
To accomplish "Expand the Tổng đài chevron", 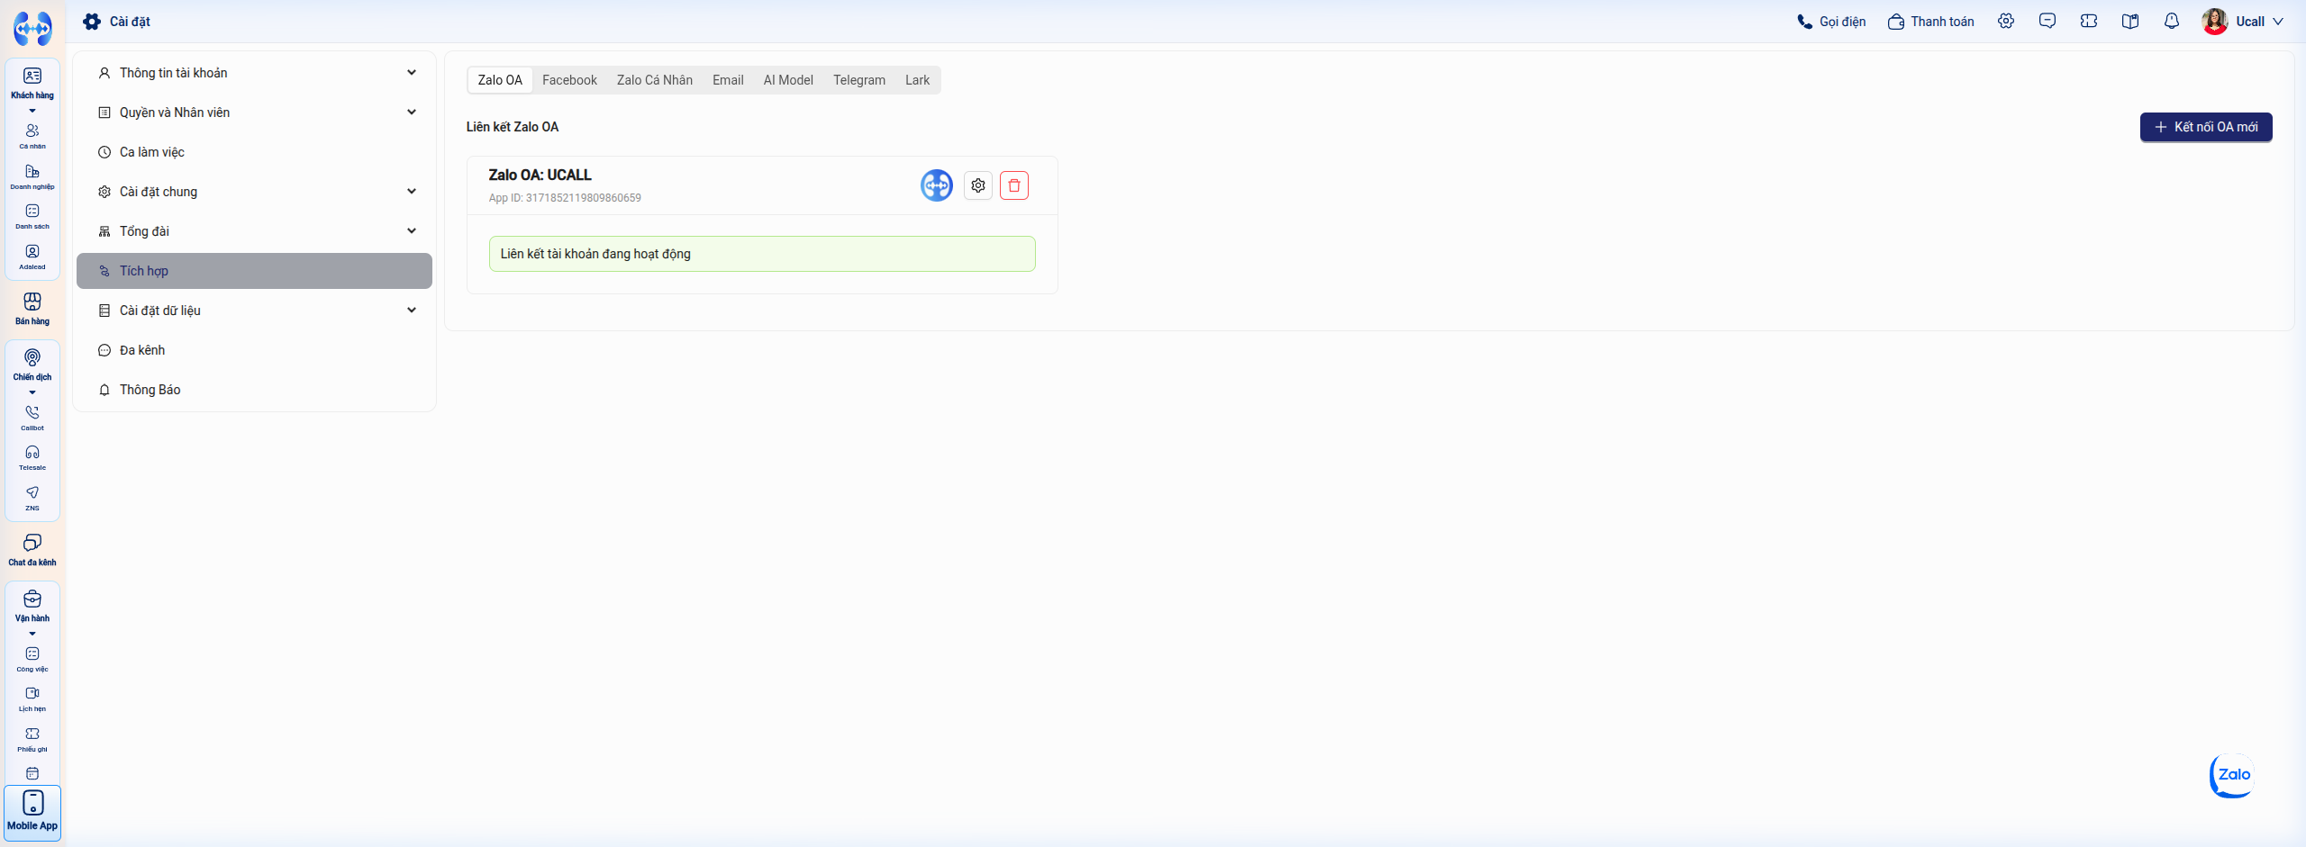I will (x=412, y=230).
